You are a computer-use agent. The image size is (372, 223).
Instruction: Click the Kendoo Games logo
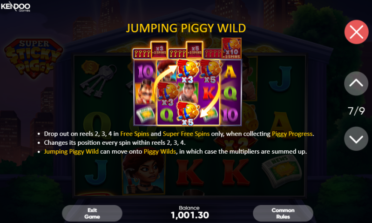coord(16,7)
